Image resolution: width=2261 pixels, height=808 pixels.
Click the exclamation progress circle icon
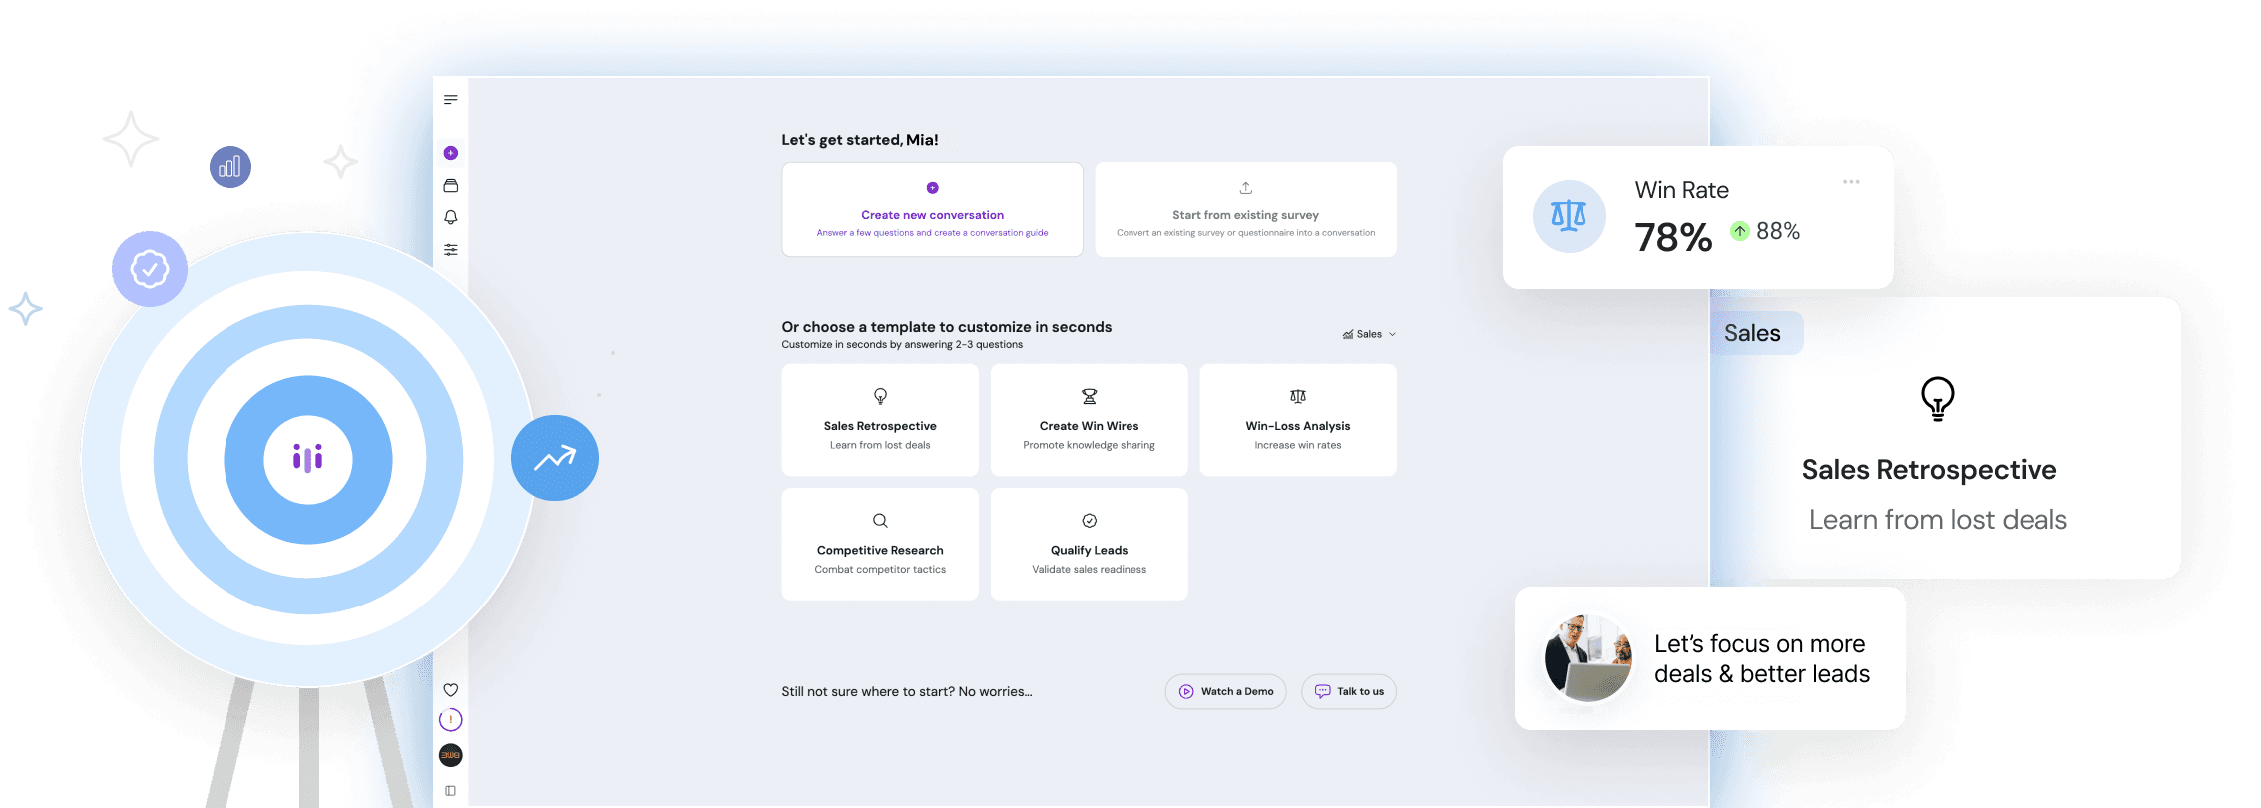coord(451,720)
